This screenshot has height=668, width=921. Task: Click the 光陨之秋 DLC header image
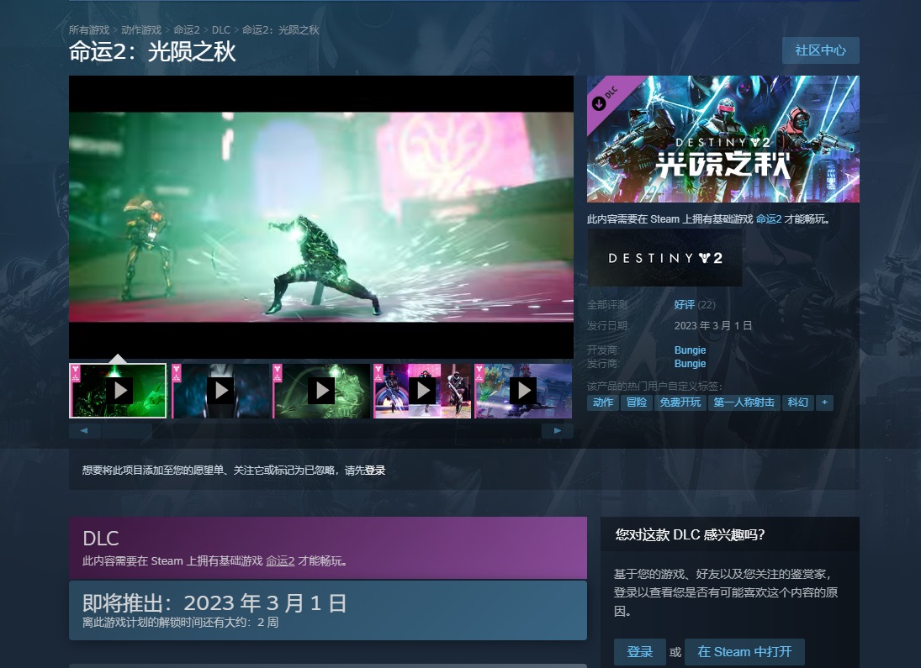coord(723,139)
